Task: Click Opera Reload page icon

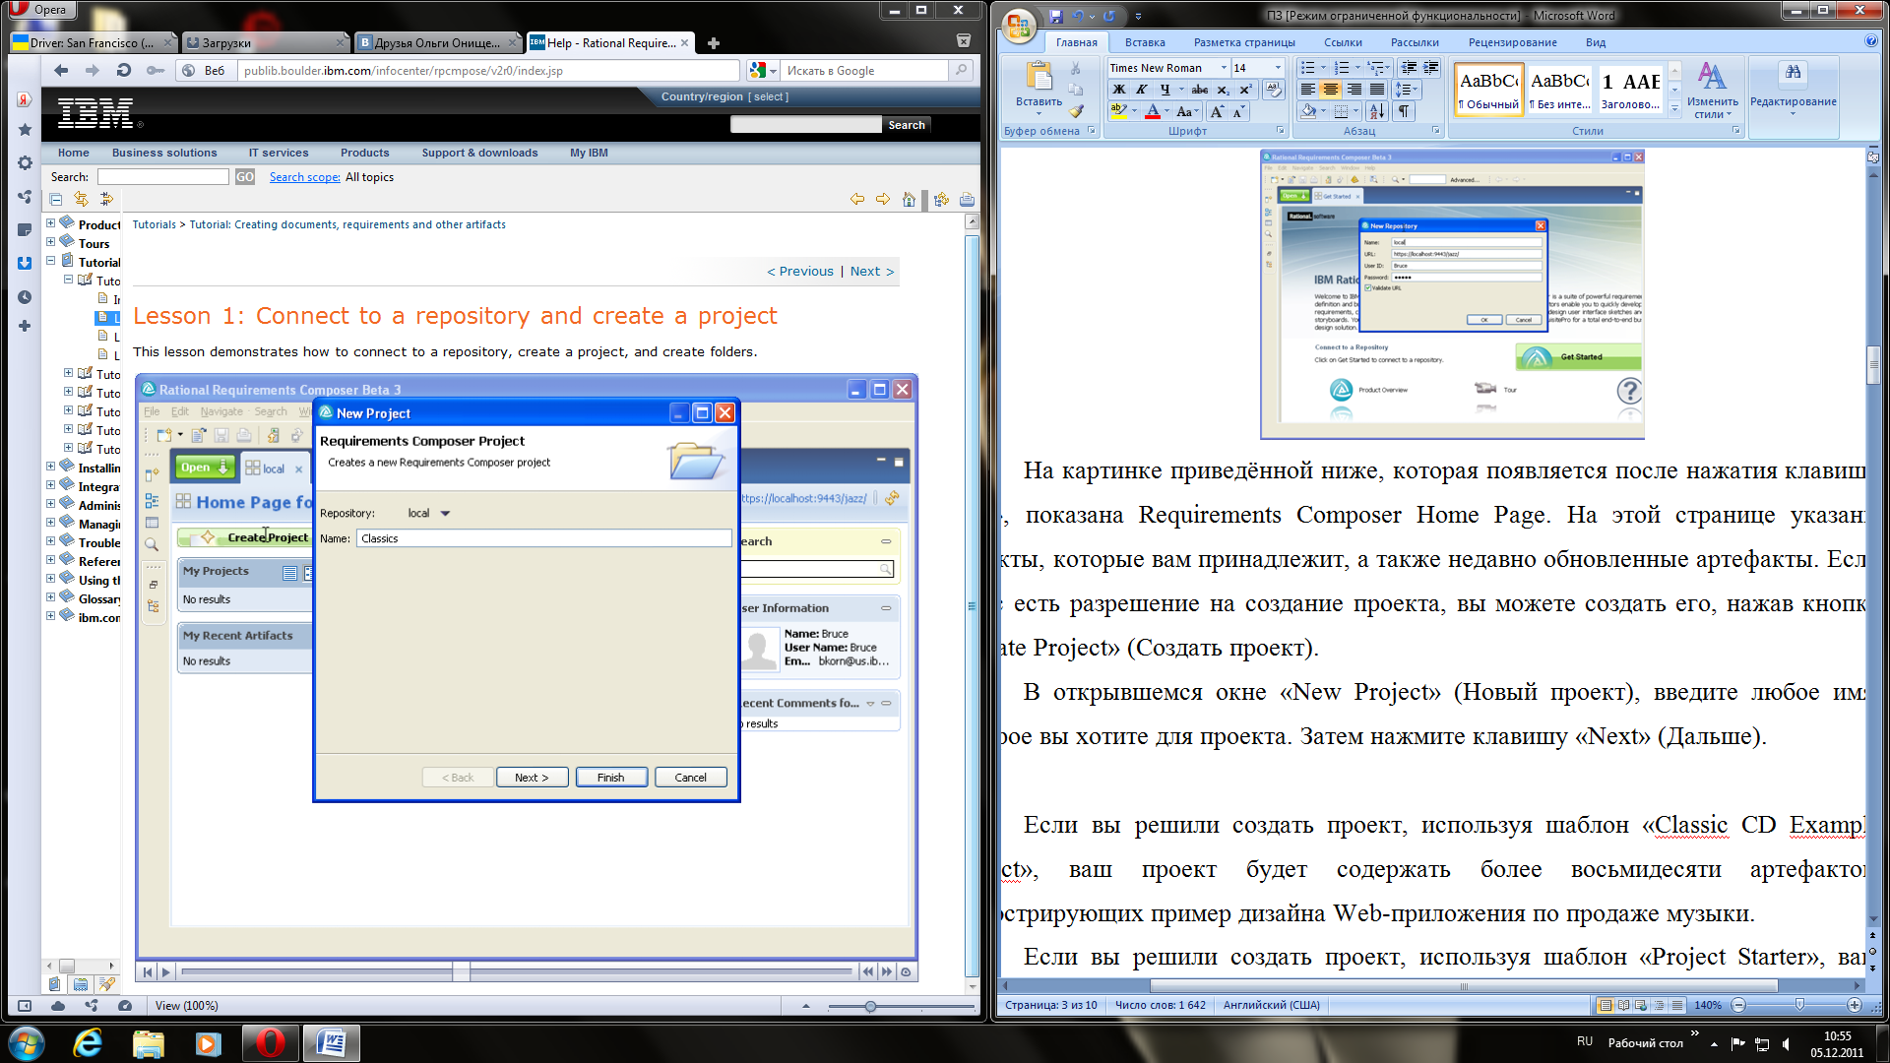Action: pyautogui.click(x=123, y=70)
